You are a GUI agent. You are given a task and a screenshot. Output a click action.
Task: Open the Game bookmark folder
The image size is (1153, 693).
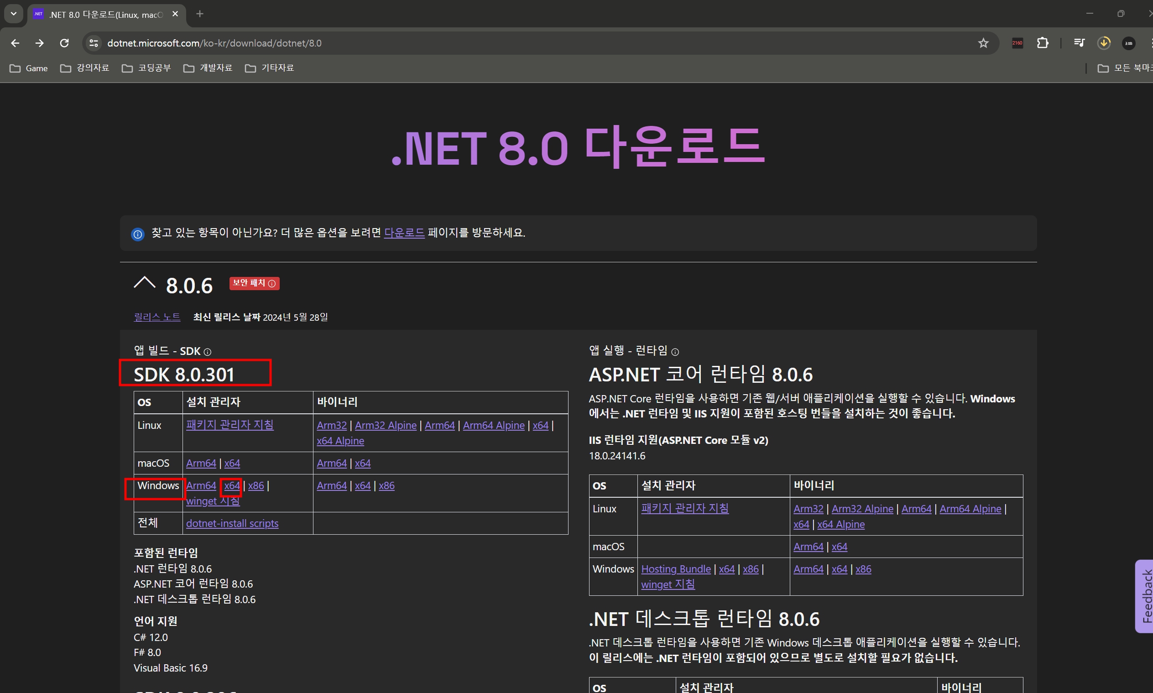coord(29,68)
